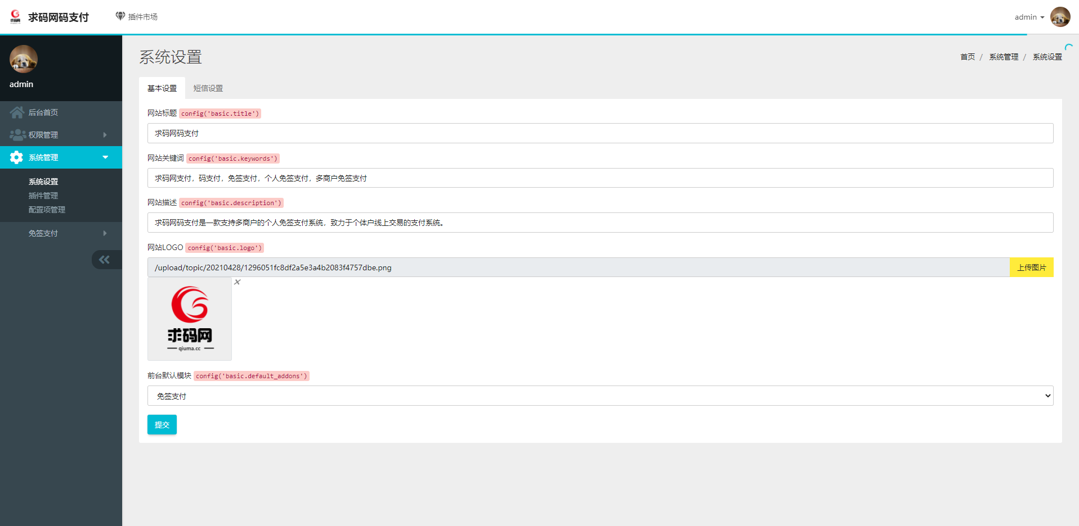Open 配置项管理 in the sidebar submenu
Screen dimensions: 1079x526
click(x=47, y=210)
